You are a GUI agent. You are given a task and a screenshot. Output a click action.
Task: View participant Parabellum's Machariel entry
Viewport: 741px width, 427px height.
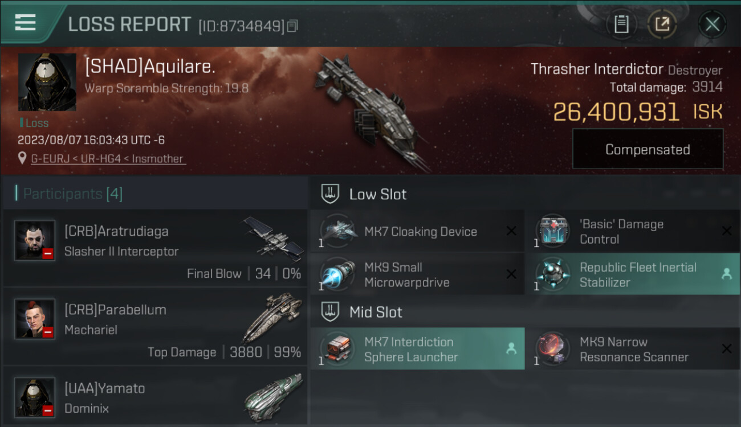[155, 326]
